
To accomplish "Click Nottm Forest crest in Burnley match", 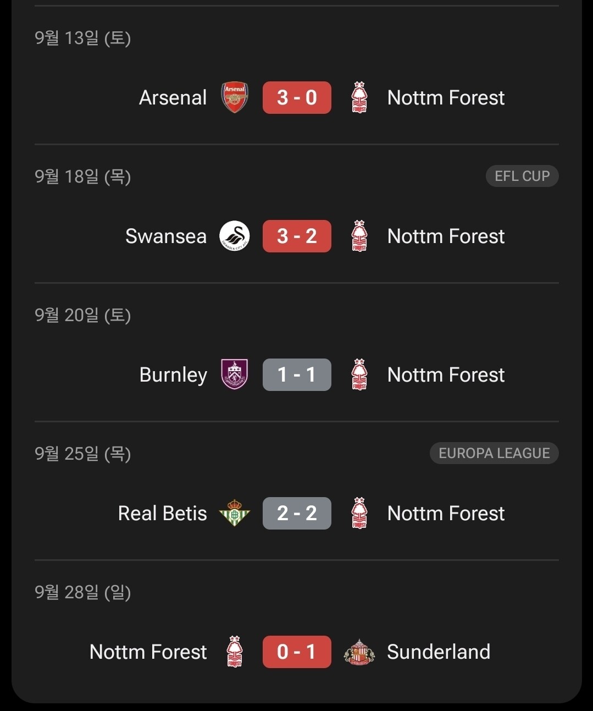I will (359, 374).
